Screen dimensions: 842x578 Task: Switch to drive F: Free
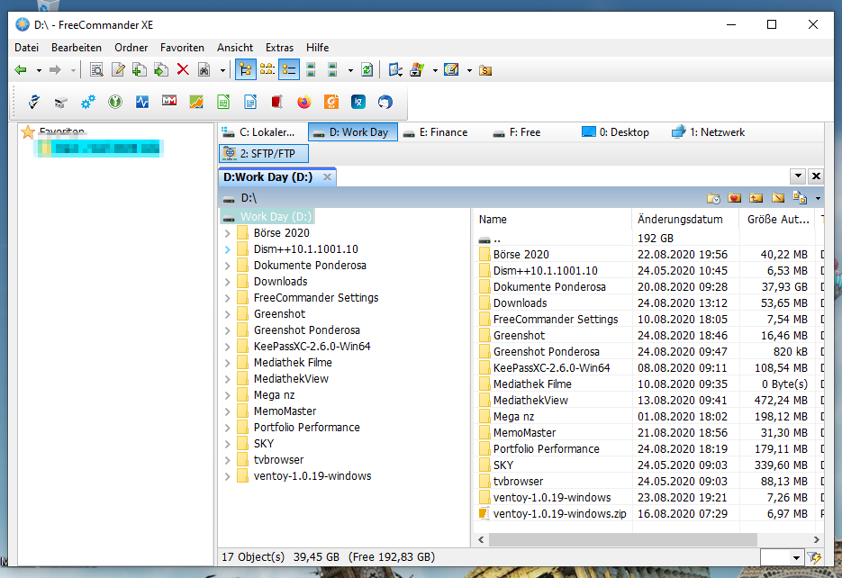pyautogui.click(x=517, y=132)
